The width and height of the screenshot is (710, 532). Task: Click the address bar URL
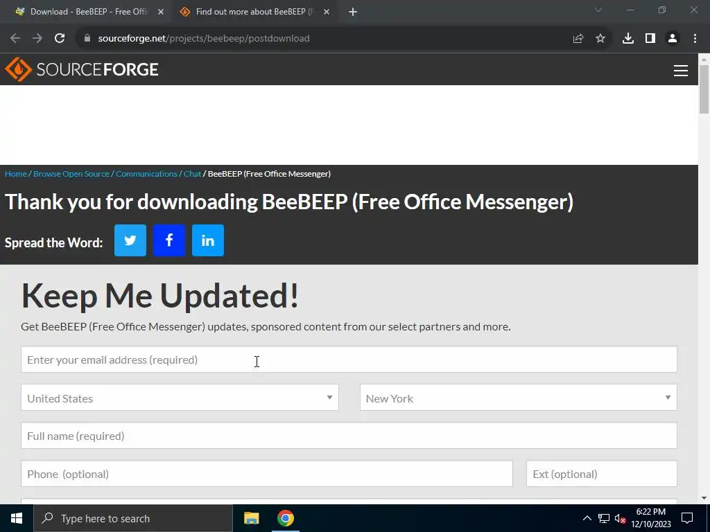204,39
